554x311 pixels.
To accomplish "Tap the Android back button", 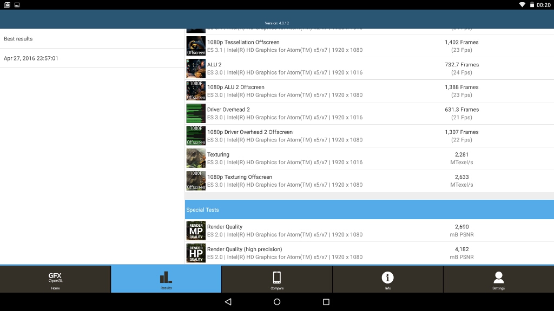I will tap(228, 302).
